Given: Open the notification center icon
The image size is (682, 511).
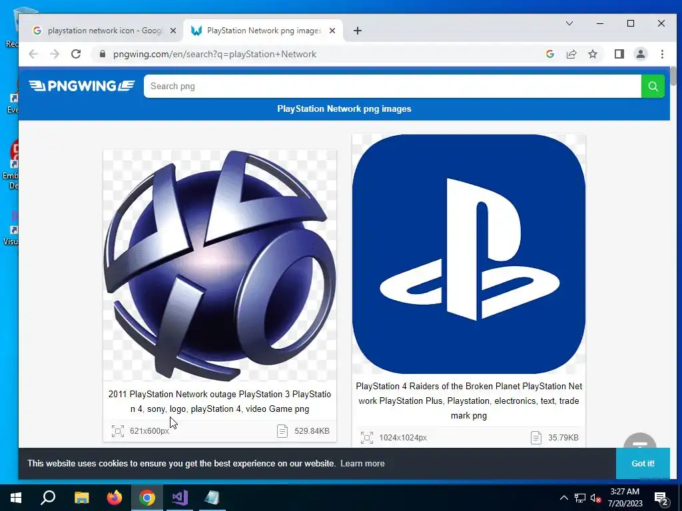Looking at the screenshot, I should point(661,498).
